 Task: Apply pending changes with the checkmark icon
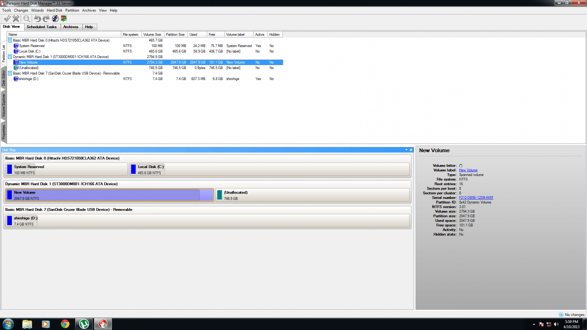7,18
